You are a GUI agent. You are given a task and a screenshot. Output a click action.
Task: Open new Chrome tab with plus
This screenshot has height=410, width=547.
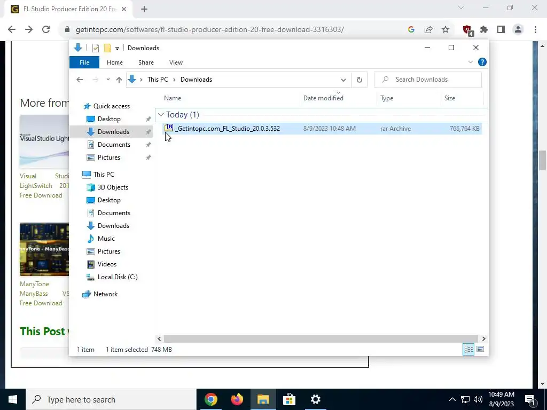pyautogui.click(x=144, y=9)
